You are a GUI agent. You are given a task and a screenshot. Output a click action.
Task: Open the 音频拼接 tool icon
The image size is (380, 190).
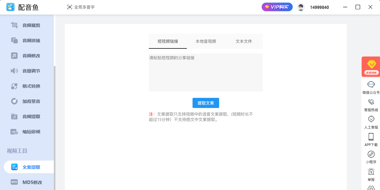[x=14, y=41]
